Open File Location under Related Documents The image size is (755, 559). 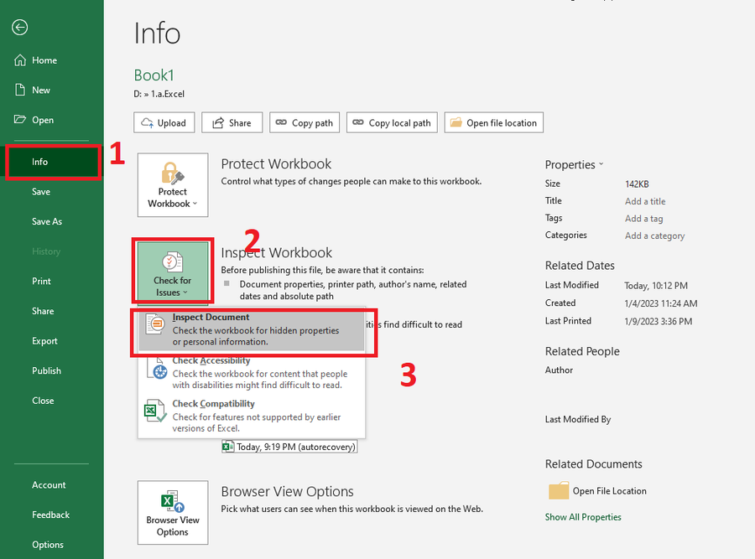tap(609, 491)
